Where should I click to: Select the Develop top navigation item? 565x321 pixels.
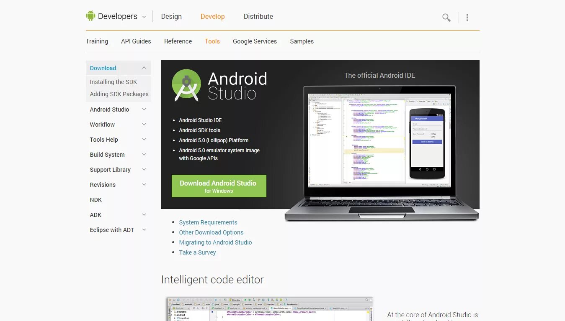click(x=212, y=16)
